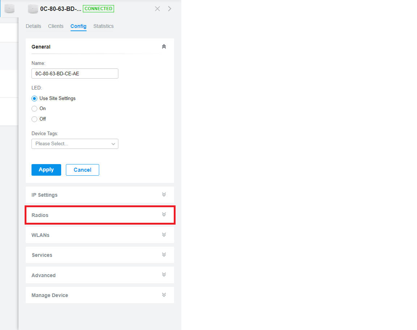This screenshot has height=330, width=417.
Task: Click the Services double-chevron icon
Action: click(164, 255)
